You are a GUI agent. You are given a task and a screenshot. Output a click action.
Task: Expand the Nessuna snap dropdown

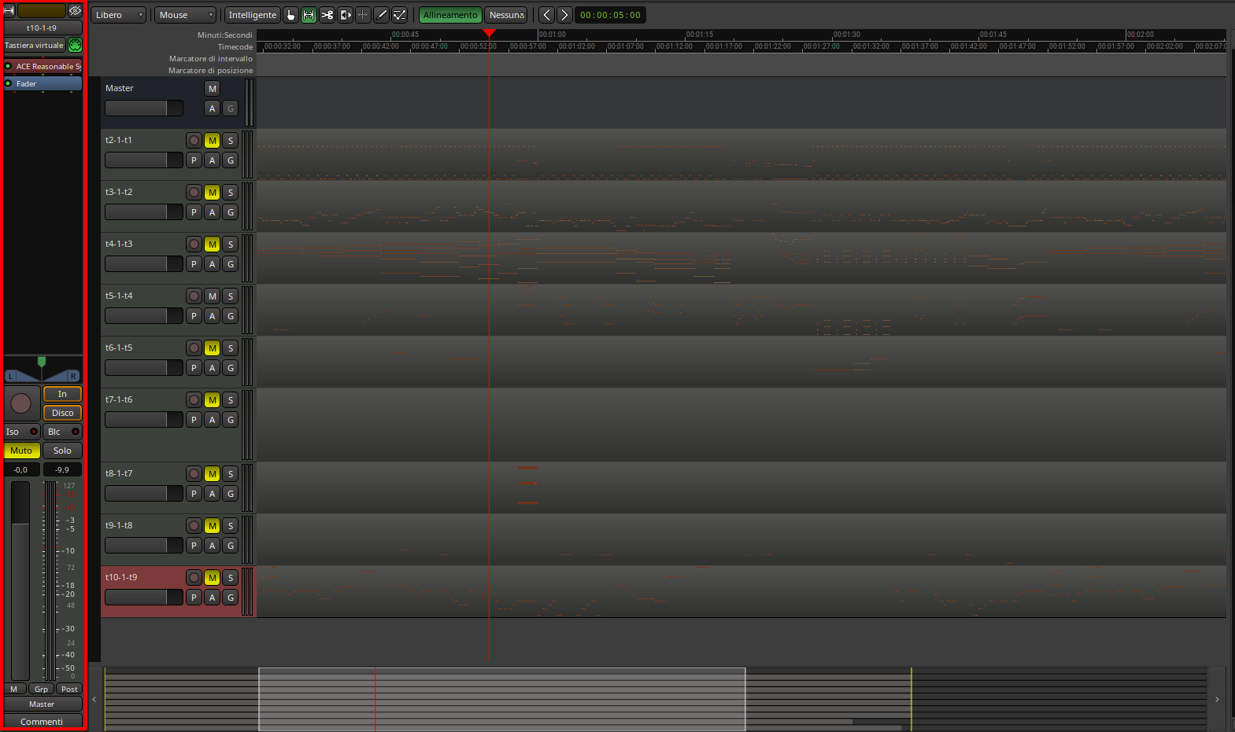point(506,15)
